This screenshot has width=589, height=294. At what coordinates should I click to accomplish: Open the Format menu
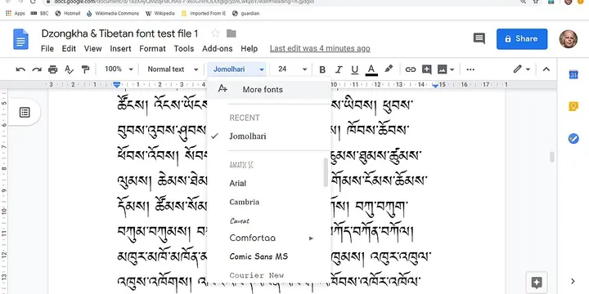[152, 49]
